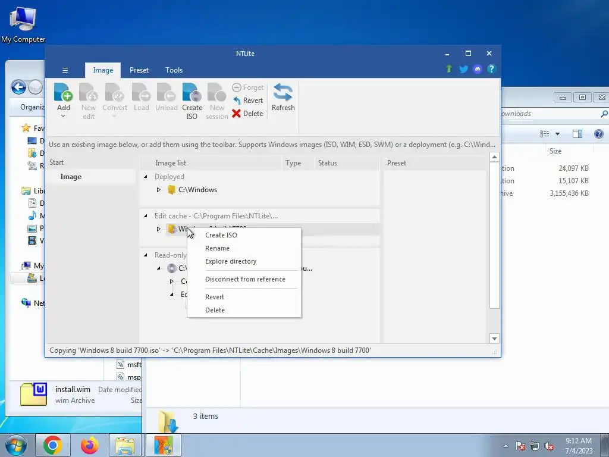Viewport: 609px width, 457px height.
Task: Open Windows Explorer from the taskbar
Action: pyautogui.click(x=125, y=445)
